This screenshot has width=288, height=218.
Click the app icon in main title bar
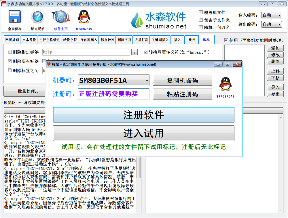3,4
